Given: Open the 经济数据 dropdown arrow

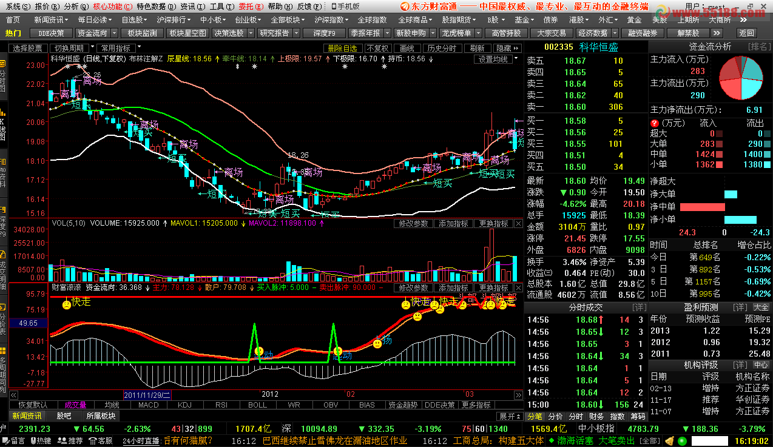Looking at the screenshot, I should (x=614, y=33).
